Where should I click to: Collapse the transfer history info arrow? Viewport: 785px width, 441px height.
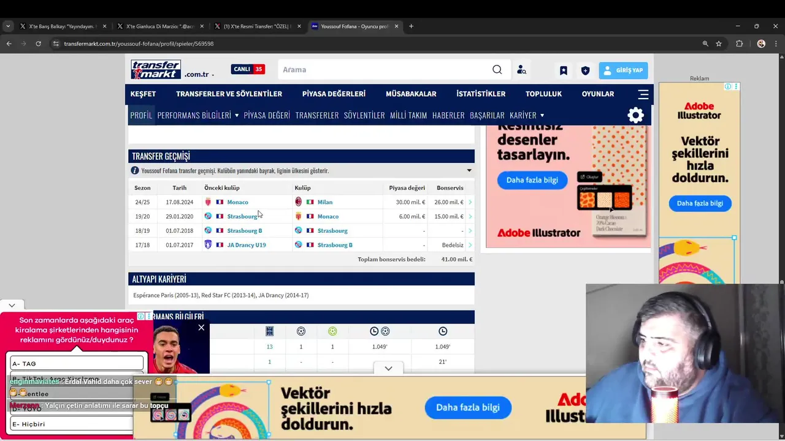point(469,171)
